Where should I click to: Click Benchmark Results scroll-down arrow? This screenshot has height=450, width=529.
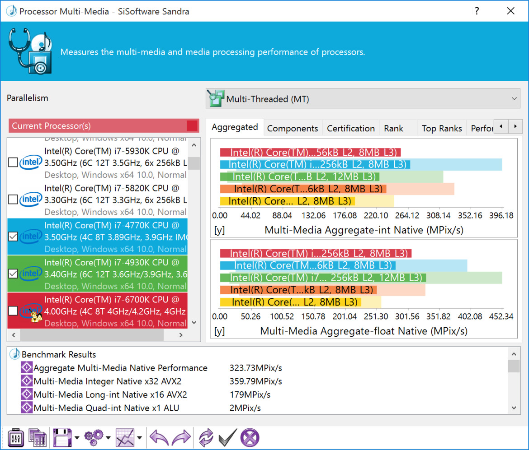tap(514, 408)
